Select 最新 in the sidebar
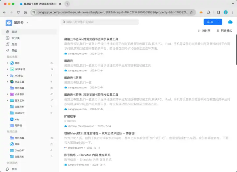The width and height of the screenshot is (237, 172). 29,32
